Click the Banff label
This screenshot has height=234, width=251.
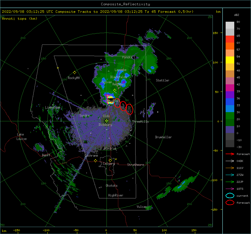tap(46, 155)
